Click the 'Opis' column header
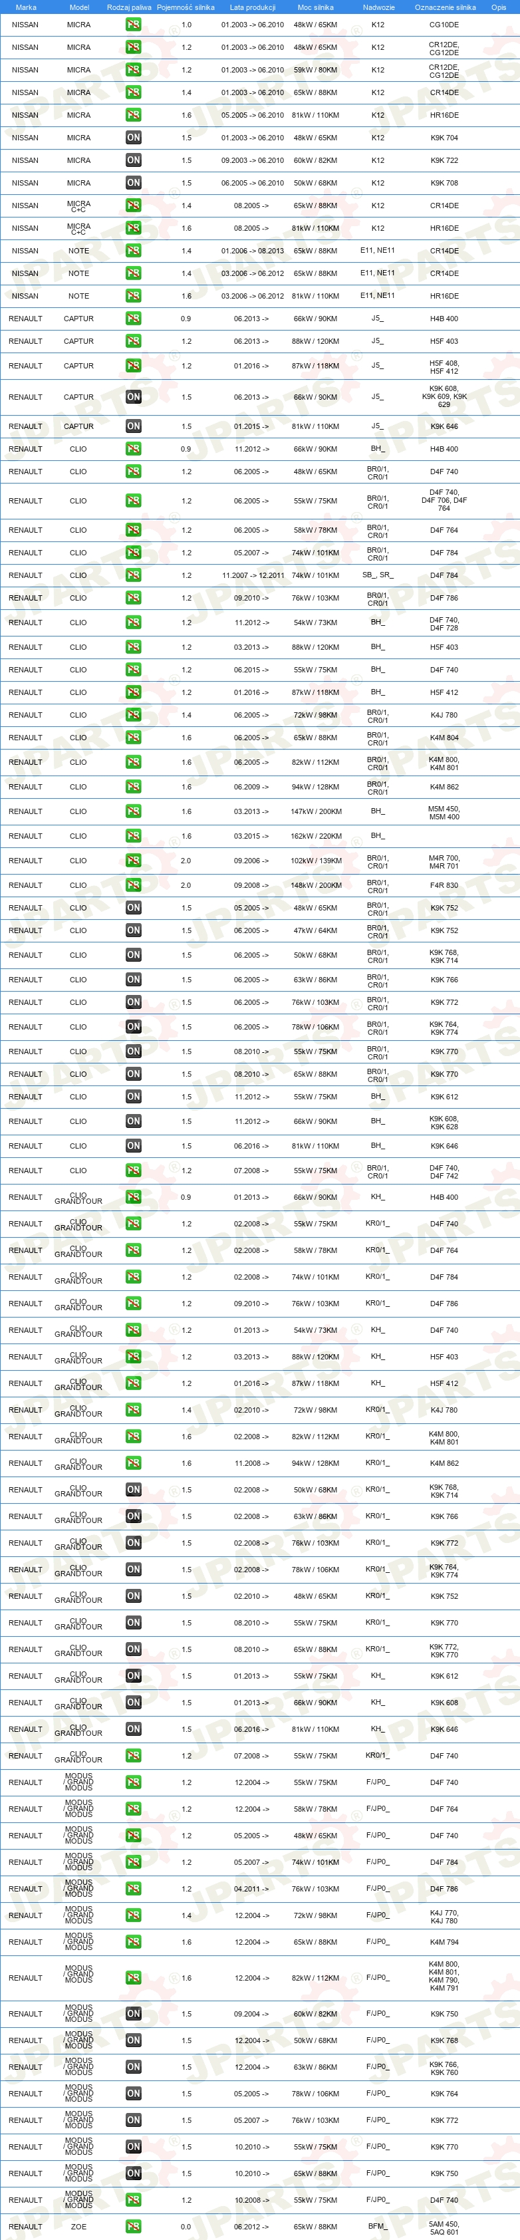This screenshot has height=2240, width=520. [498, 7]
